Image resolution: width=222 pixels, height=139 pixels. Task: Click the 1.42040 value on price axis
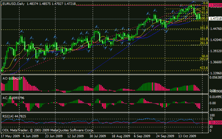216,40
